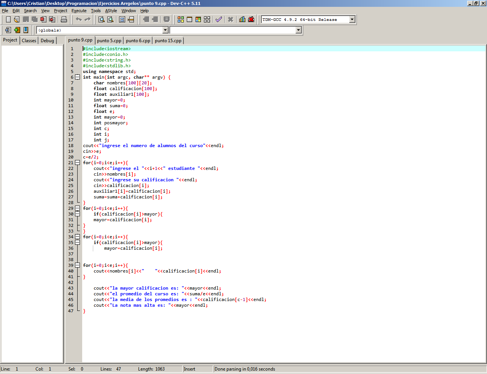Click the Run window icon
This screenshot has height=374, width=487.
pyautogui.click(x=189, y=19)
